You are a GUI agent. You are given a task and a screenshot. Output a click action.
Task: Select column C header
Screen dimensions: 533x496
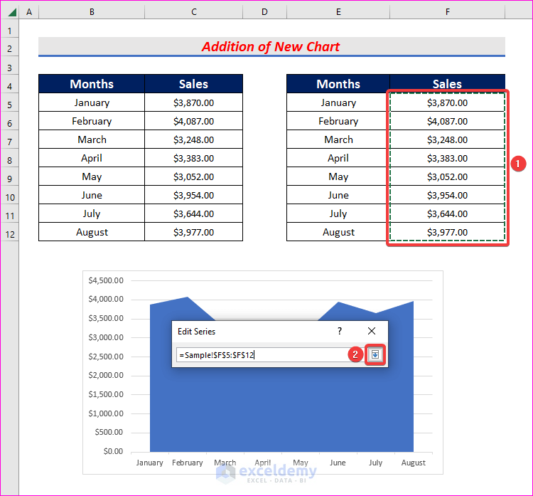[194, 12]
